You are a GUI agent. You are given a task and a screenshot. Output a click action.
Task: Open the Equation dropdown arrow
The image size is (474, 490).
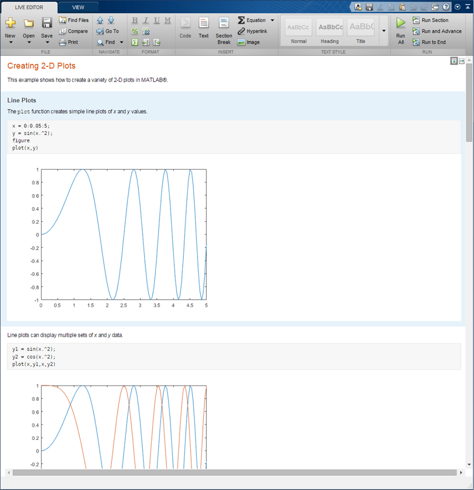(x=272, y=21)
